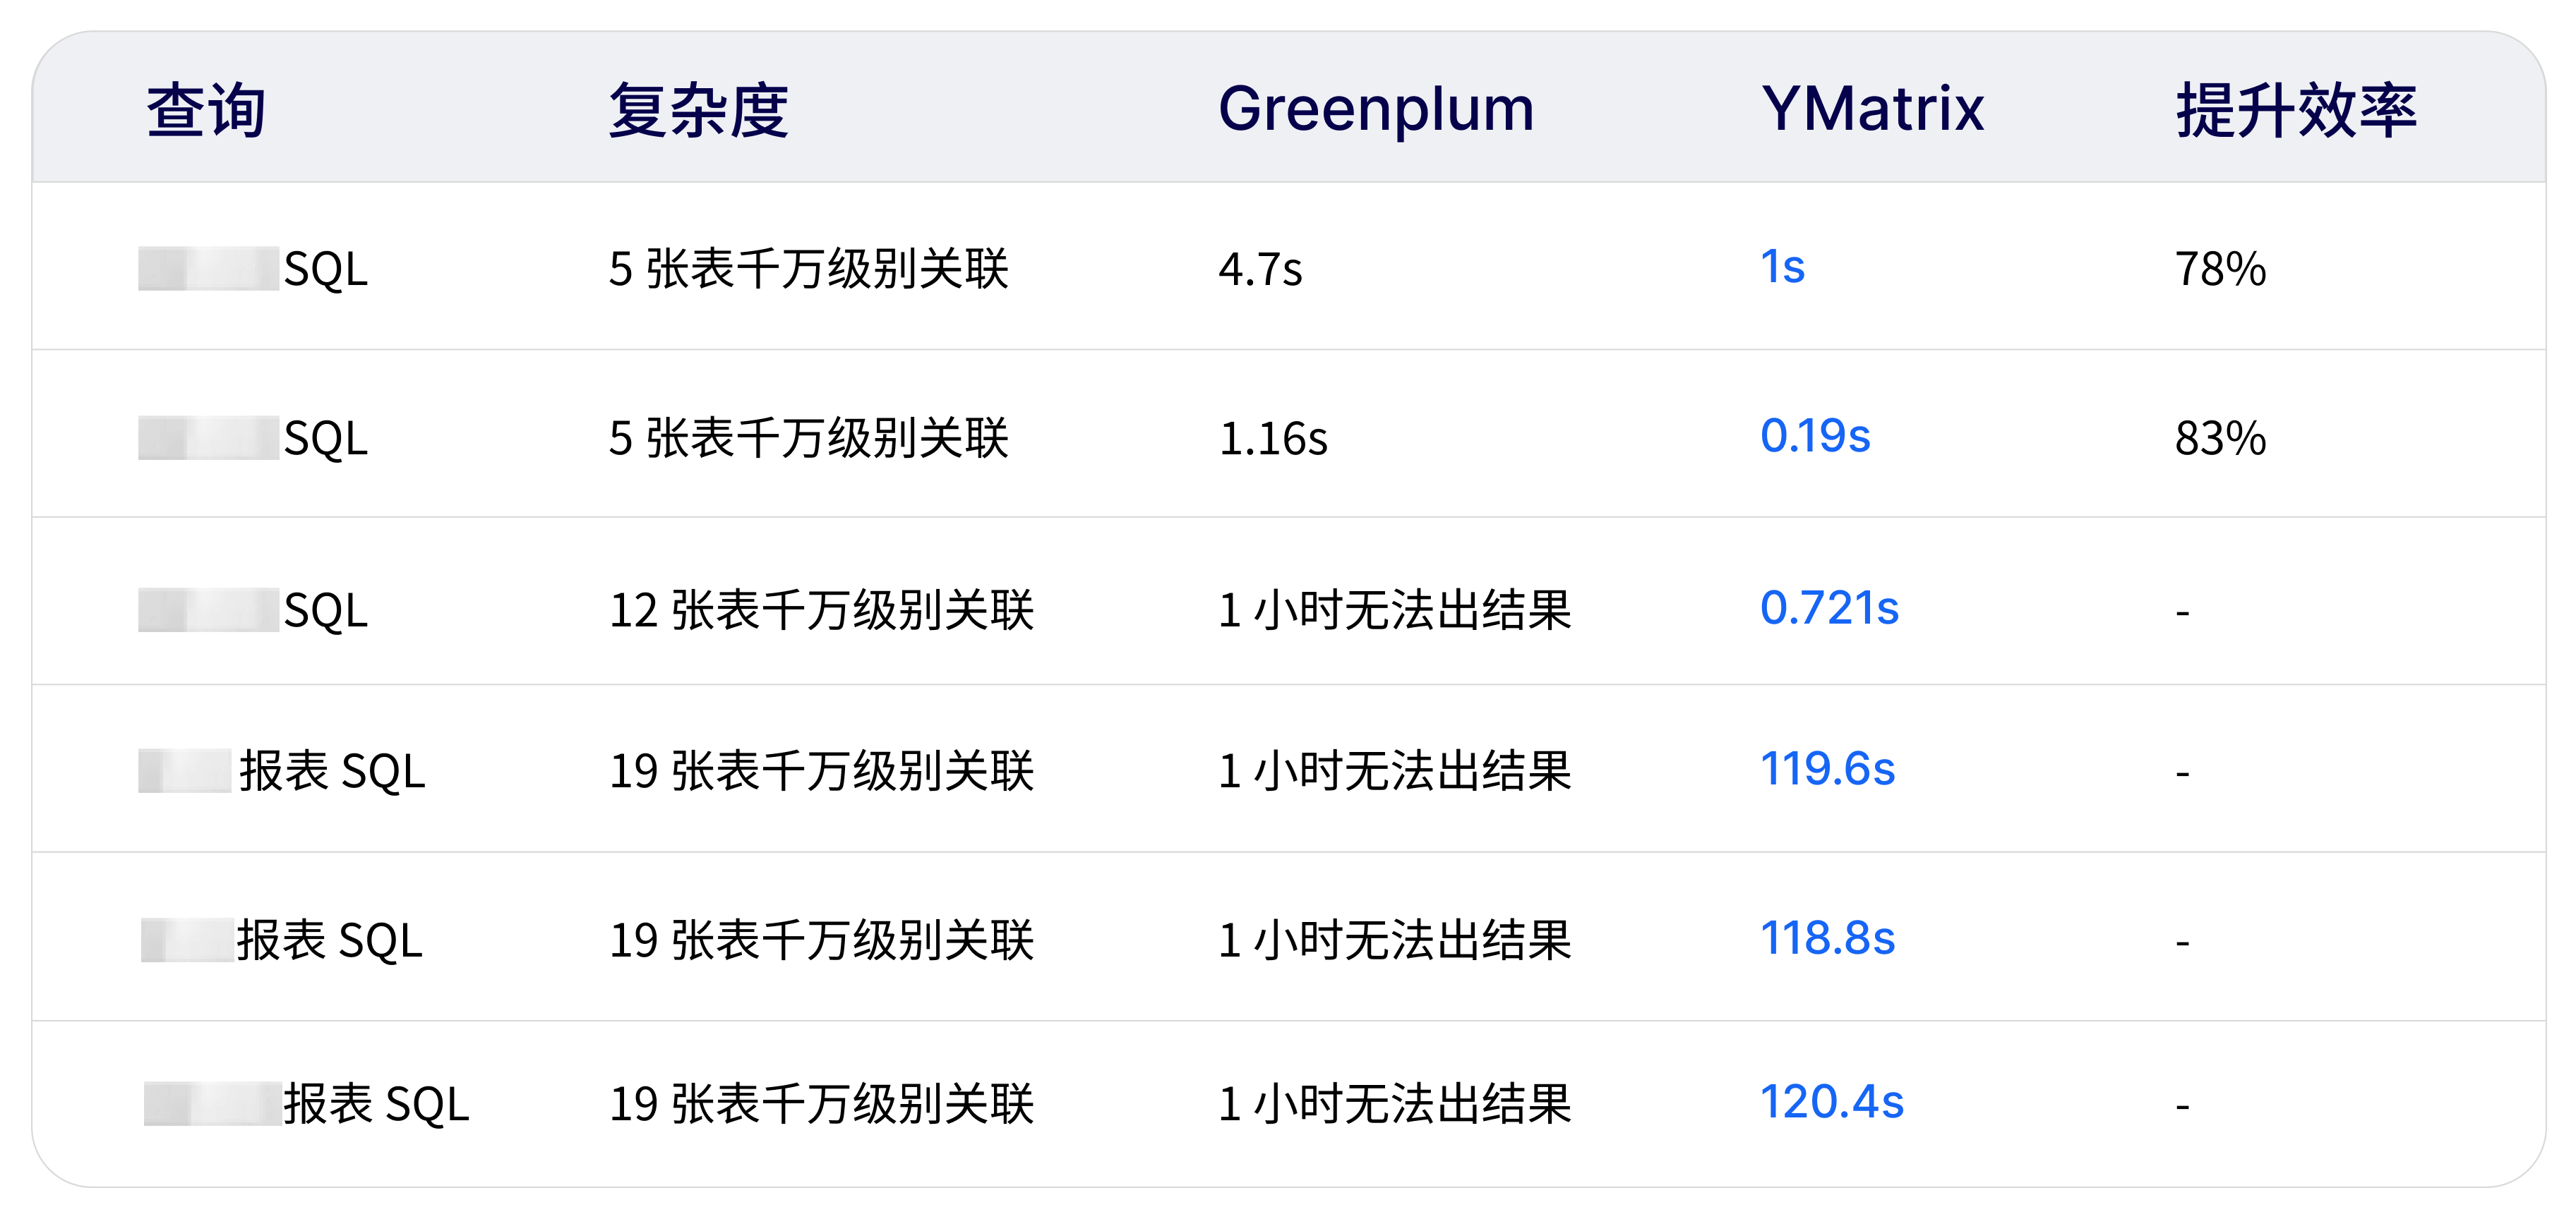2576x1219 pixels.
Task: Click the dash efficiency cell in the 118.8s row
Action: tap(2183, 942)
